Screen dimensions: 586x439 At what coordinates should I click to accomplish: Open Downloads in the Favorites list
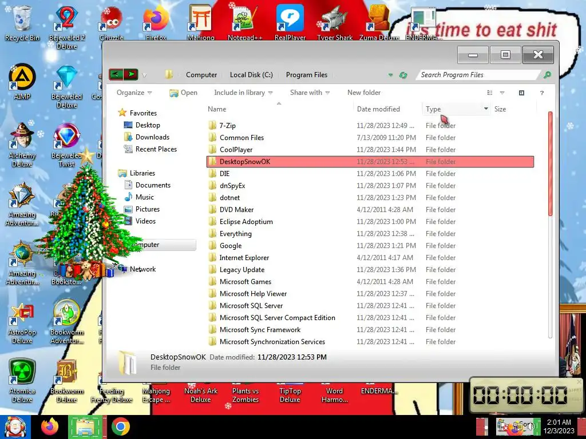(146, 137)
